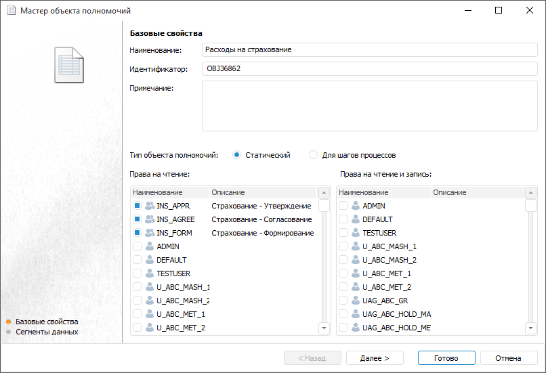Click the document icon in the title bar
Screen dimensions: 546x373
11,11
